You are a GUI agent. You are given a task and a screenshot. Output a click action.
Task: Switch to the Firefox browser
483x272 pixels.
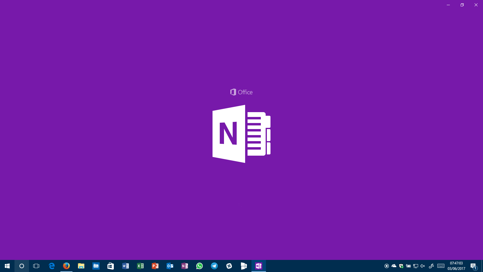coord(66,266)
